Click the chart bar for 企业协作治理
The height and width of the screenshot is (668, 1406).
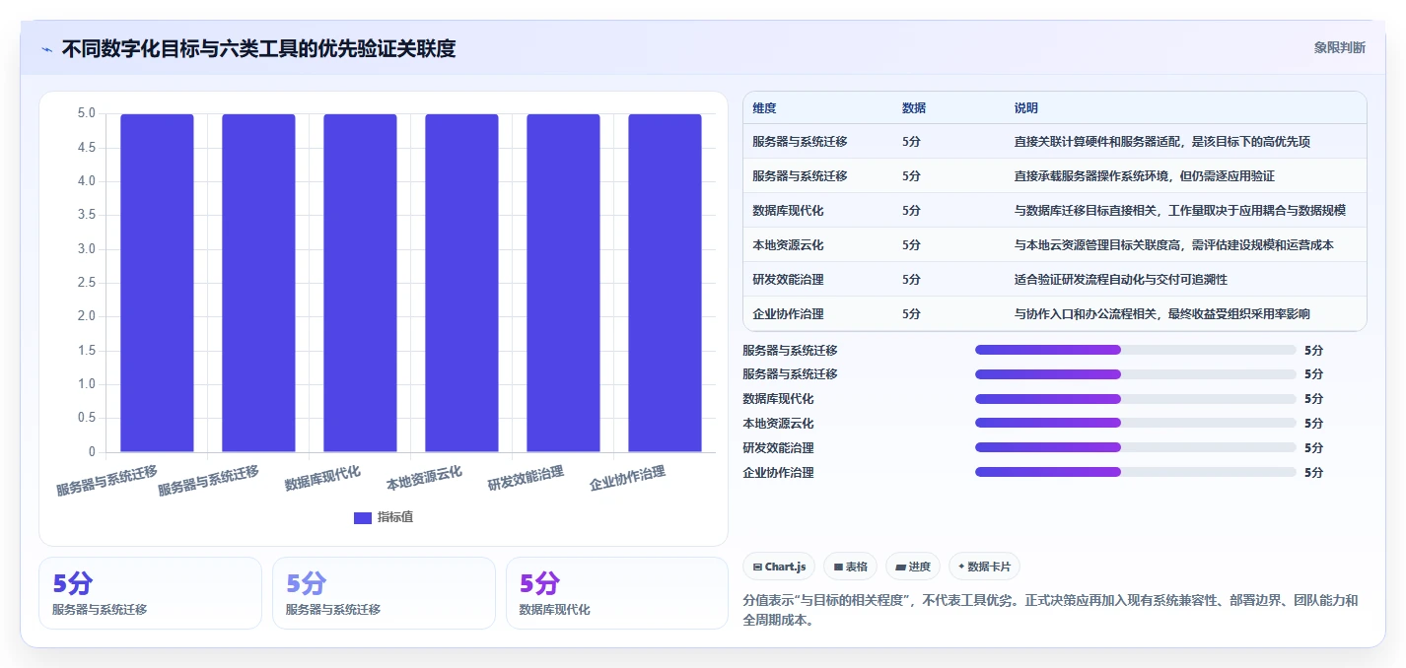[x=665, y=284]
